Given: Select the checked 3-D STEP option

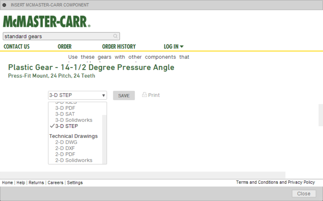Looking at the screenshot, I should click(67, 126).
